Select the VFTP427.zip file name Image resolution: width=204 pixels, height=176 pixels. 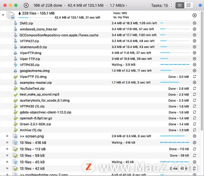30,41
